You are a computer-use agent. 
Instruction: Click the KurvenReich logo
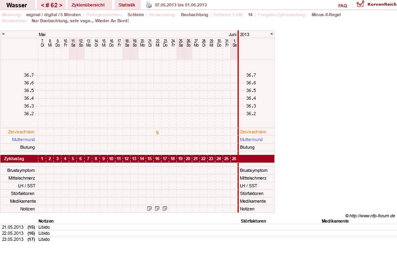point(376,4)
